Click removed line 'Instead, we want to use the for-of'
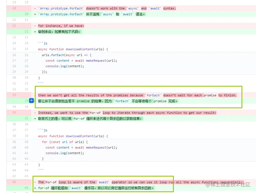 tap(127, 113)
